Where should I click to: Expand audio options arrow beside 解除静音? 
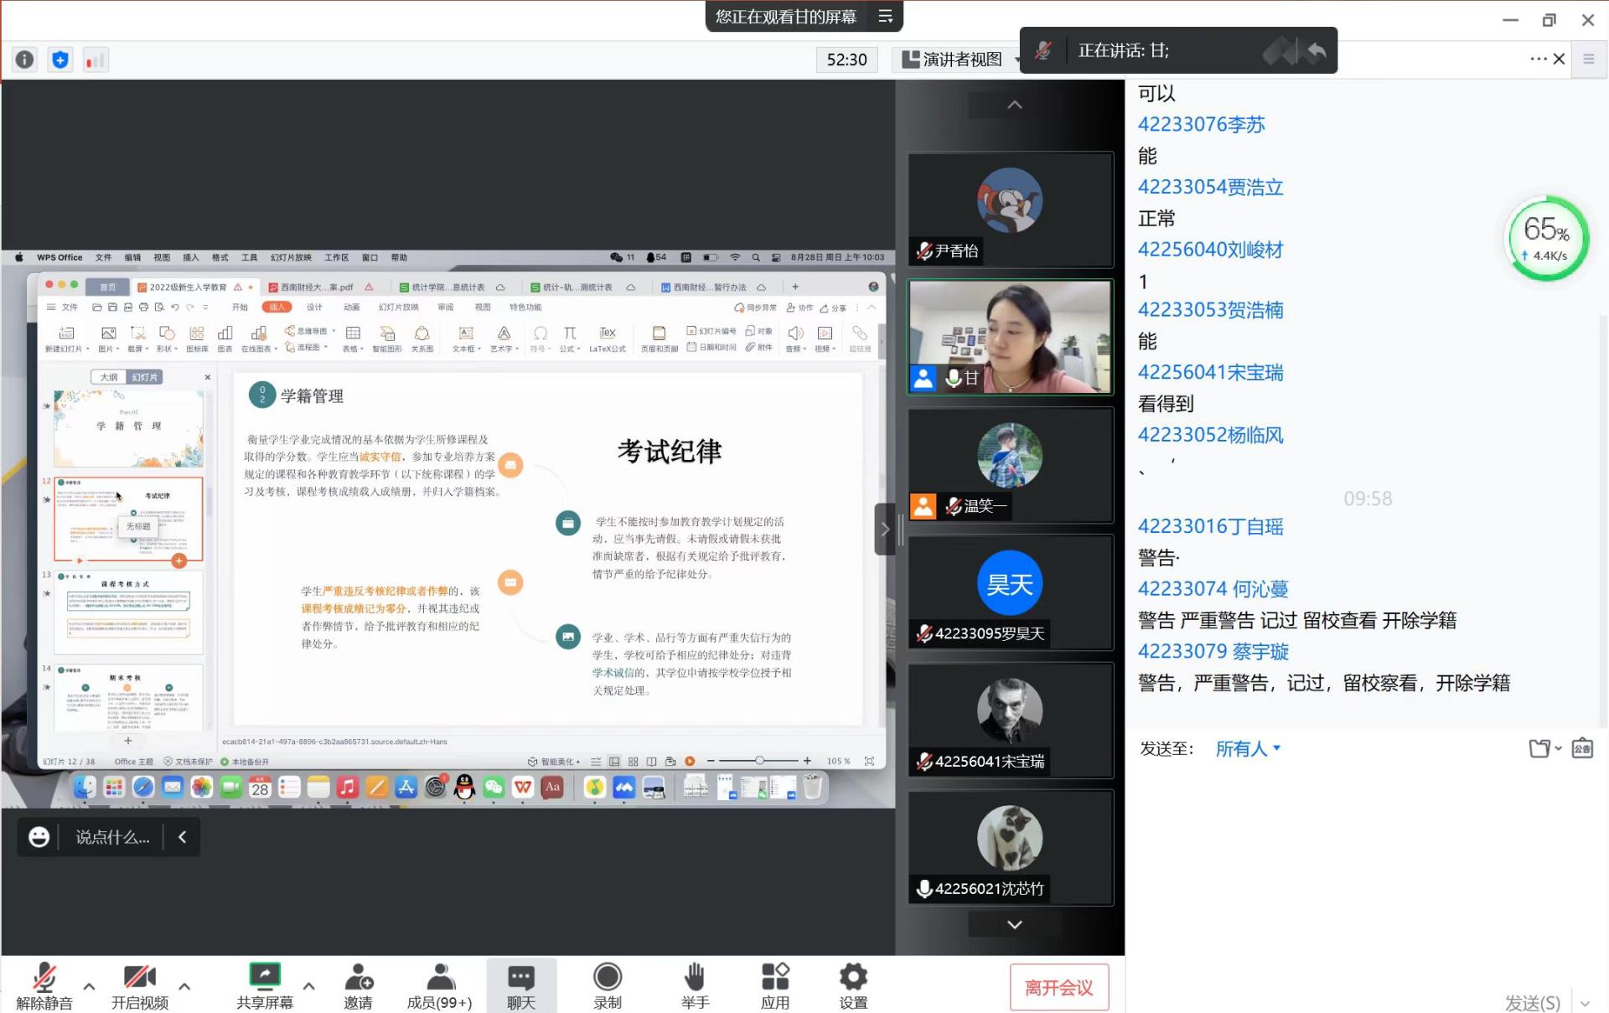click(89, 986)
